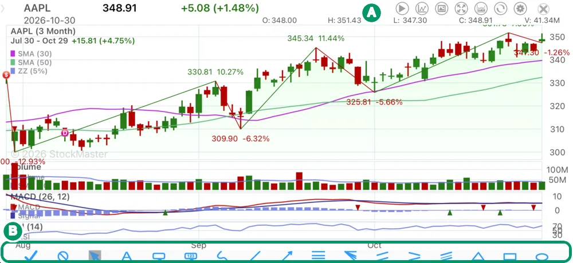
Task: Save chart as image icon
Action: 442,8
